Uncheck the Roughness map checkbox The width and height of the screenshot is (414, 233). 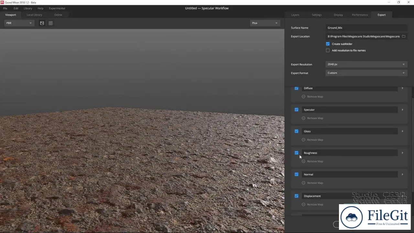tap(296, 153)
